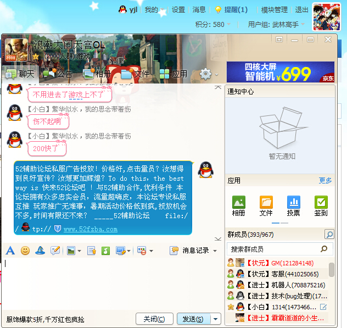Click the group settings gear icon
The width and height of the screenshot is (347, 328).
coord(206,74)
